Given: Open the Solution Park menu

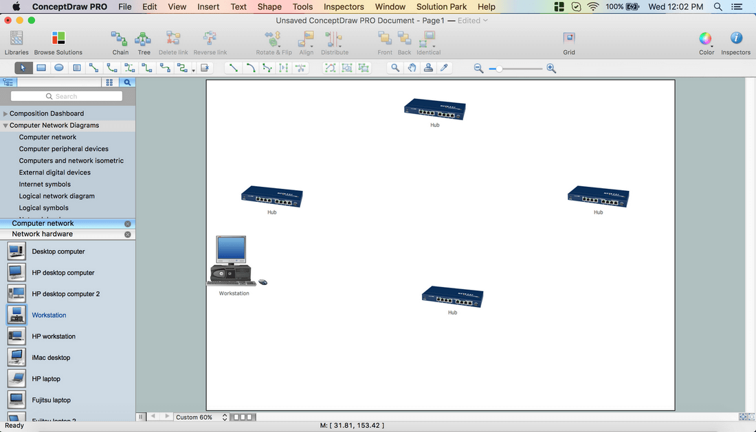Looking at the screenshot, I should tap(441, 7).
